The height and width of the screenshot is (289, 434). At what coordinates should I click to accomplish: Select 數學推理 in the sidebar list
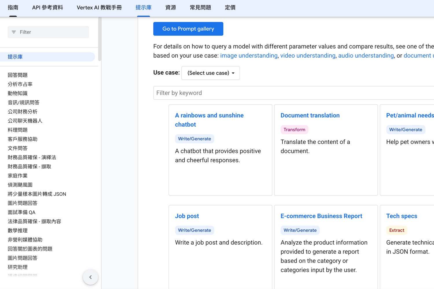(18, 230)
